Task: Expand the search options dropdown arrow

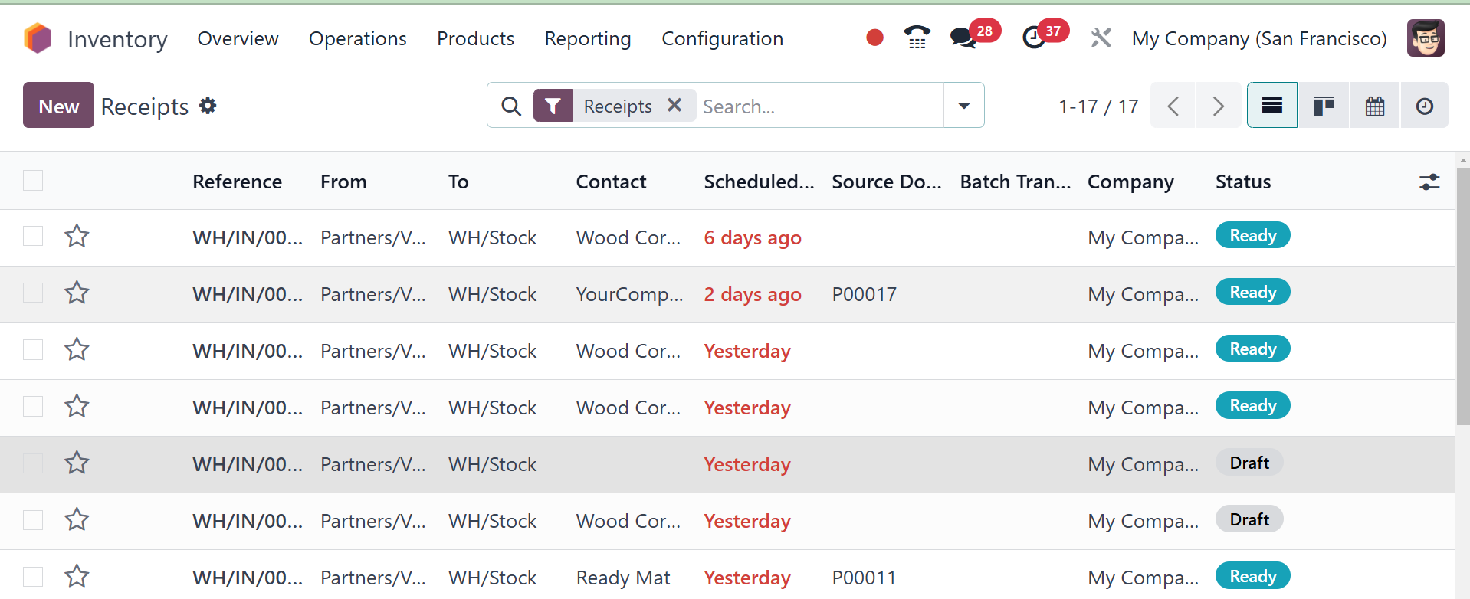Action: [x=964, y=106]
